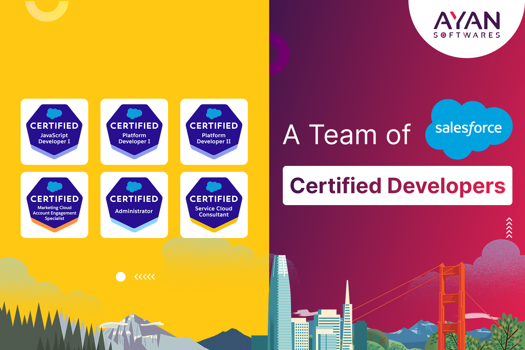Click the Ayan Softwares logo
The image size is (525, 350).
point(467,24)
